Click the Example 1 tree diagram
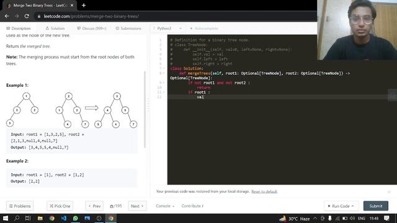This screenshot has height=223, width=397. [72, 110]
